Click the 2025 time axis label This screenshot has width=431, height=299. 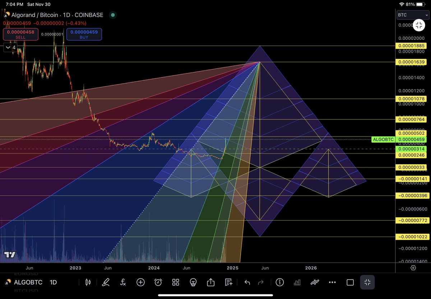tap(232, 268)
